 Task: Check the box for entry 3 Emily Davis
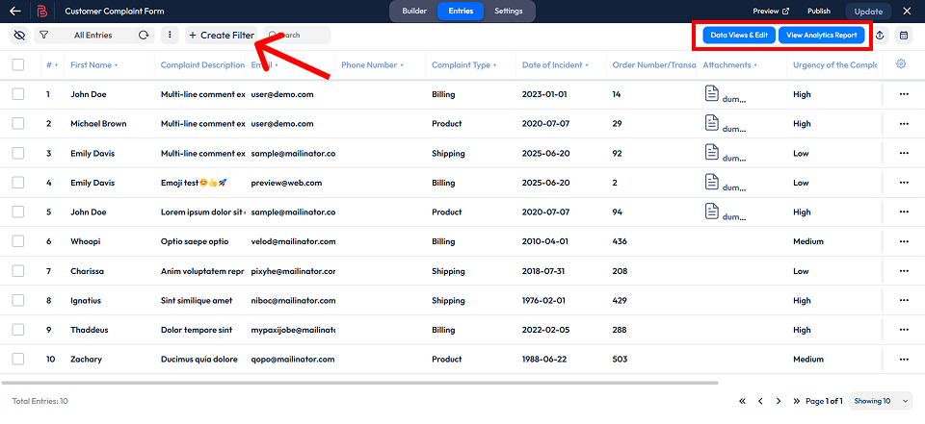(x=18, y=153)
